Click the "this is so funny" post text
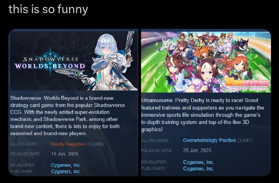The image size is (279, 183). pyautogui.click(x=48, y=9)
